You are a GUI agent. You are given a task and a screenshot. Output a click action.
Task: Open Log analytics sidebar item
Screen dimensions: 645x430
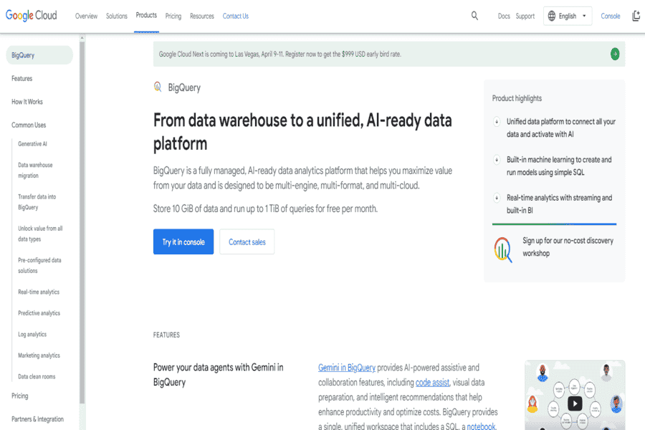(32, 334)
